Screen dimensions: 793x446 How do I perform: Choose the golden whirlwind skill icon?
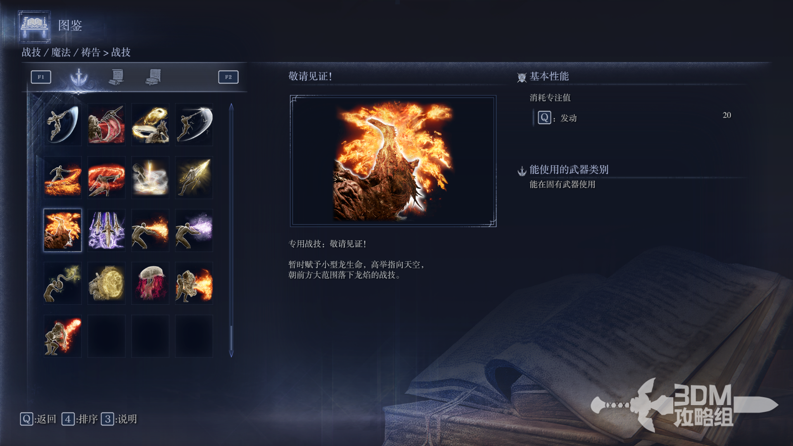(x=150, y=124)
